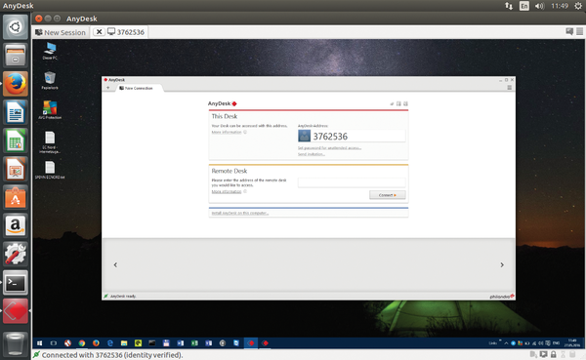Viewport: 586px width, 360px height.
Task: Click the Send invitation link
Action: pos(312,154)
